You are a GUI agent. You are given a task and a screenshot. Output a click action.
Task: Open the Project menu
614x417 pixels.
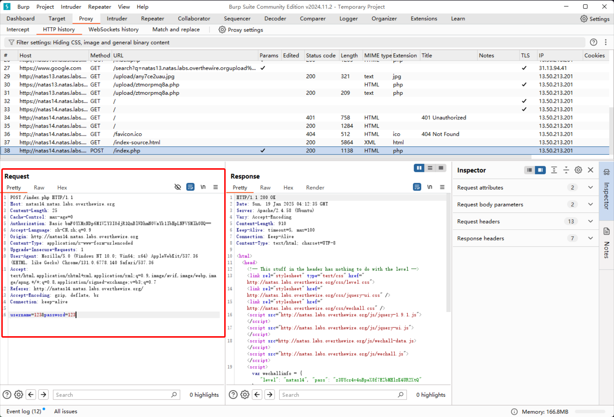click(45, 7)
